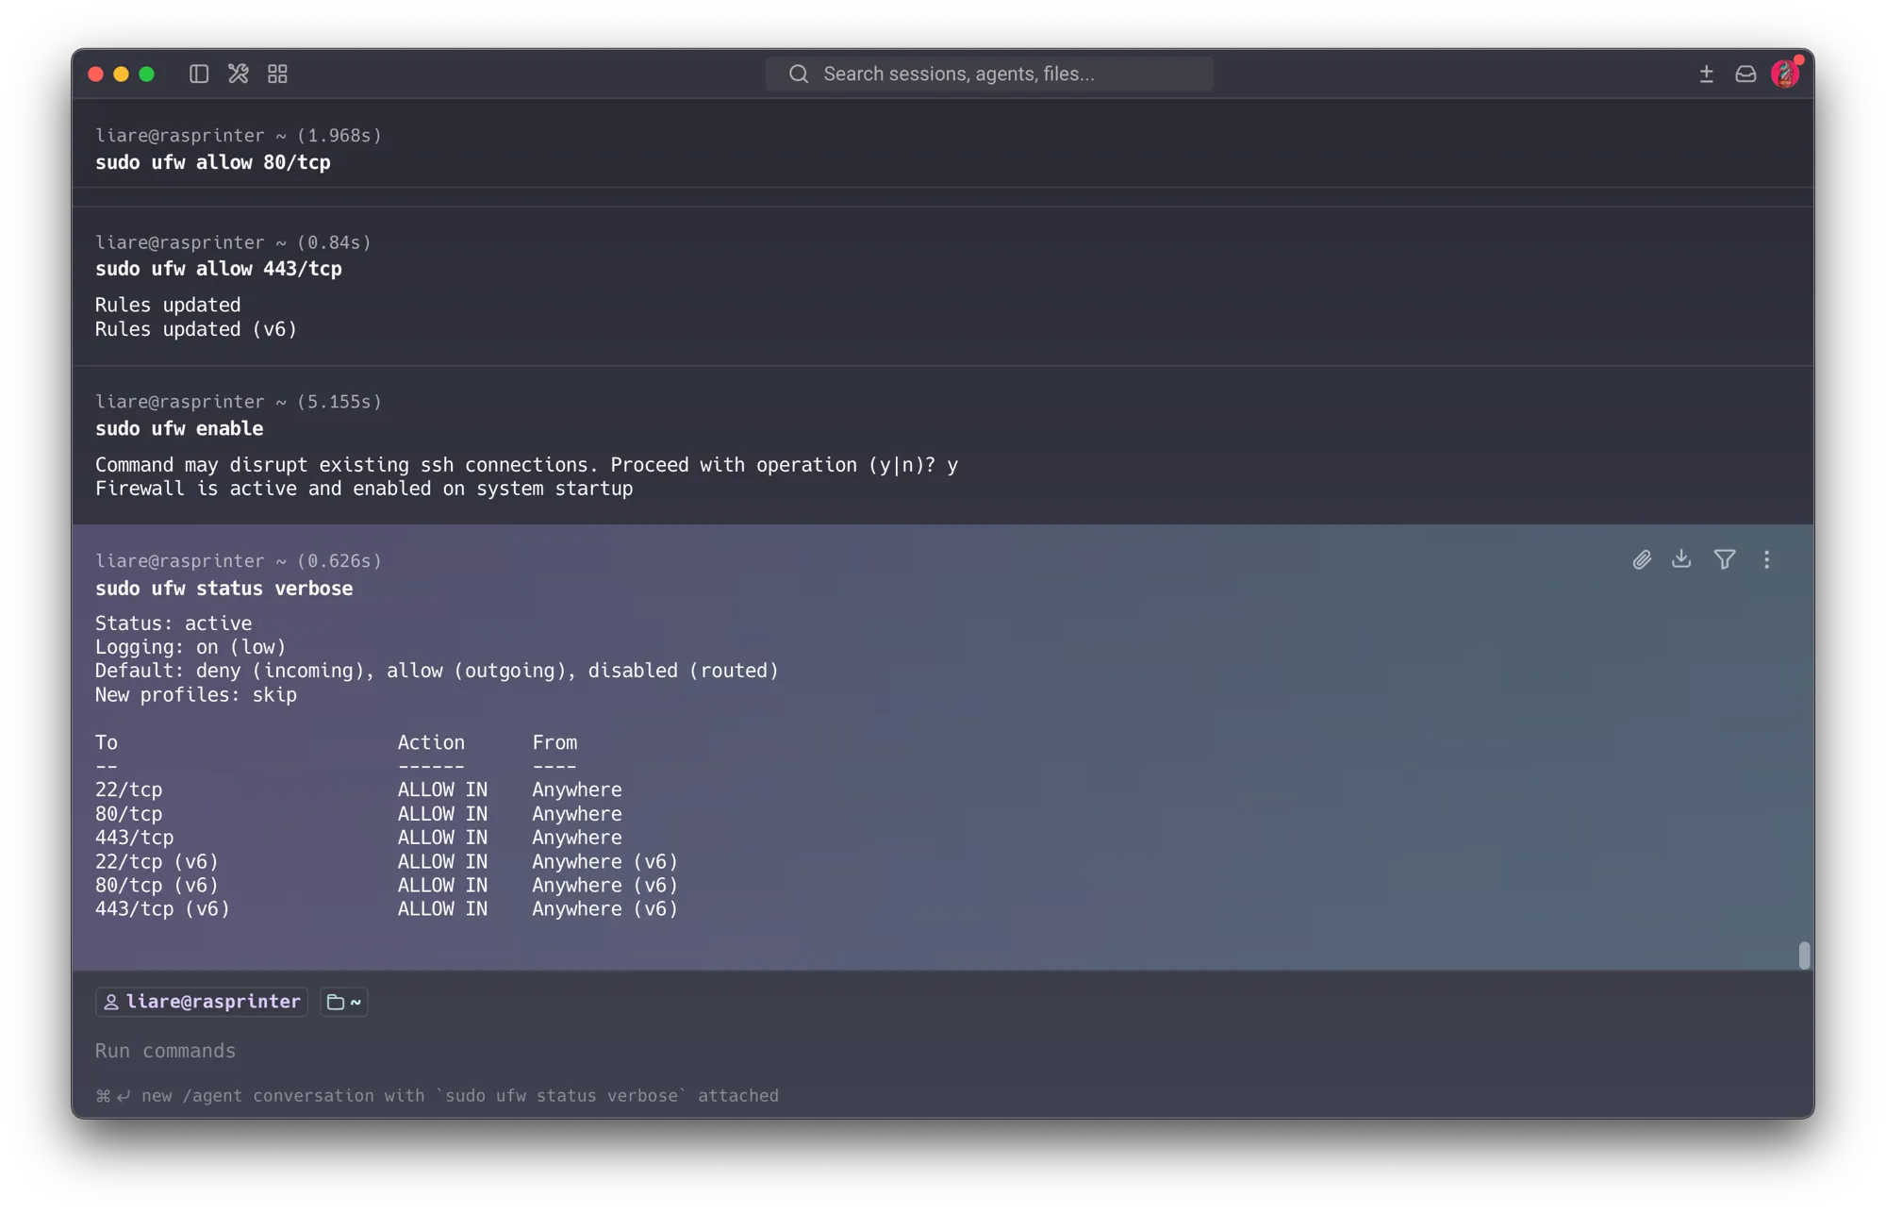
Task: Click the new tab plus icon
Action: pyautogui.click(x=1706, y=74)
